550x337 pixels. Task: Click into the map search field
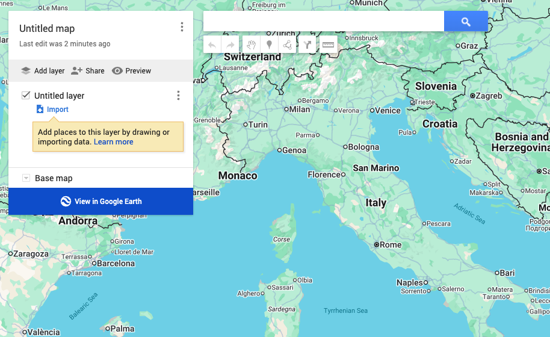point(323,22)
